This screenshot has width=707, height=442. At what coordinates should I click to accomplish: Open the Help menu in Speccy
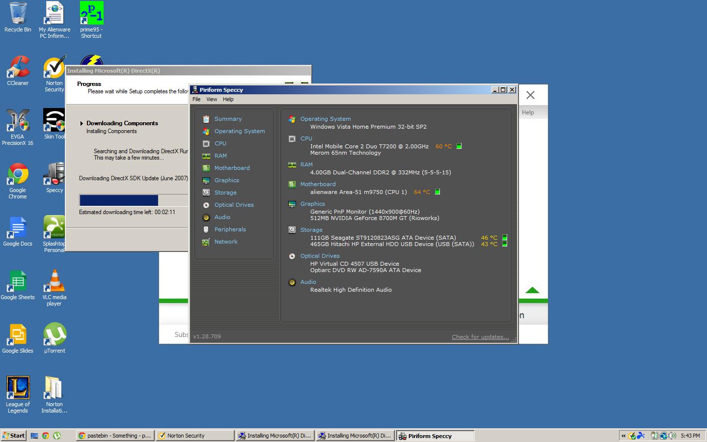[228, 99]
